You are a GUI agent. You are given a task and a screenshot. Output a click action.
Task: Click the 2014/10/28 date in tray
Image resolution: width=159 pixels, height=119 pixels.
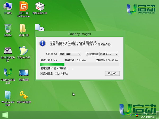(148, 117)
